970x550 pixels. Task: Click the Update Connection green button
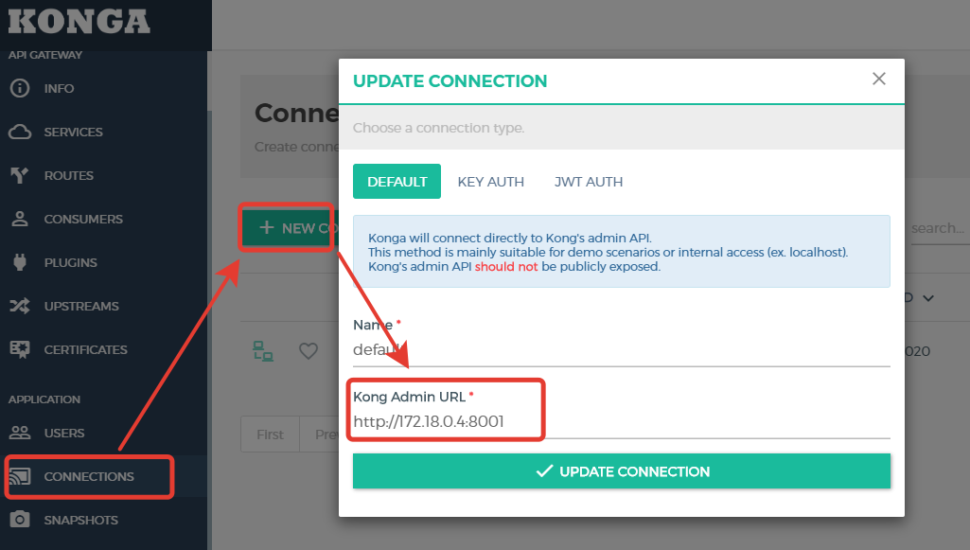click(622, 470)
